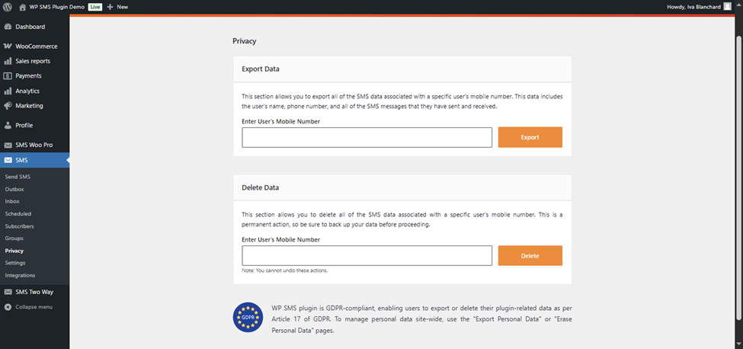
Task: Click the Profile user icon
Action: click(x=8, y=125)
